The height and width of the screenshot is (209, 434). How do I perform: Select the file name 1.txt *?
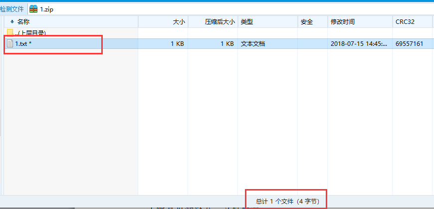point(23,44)
